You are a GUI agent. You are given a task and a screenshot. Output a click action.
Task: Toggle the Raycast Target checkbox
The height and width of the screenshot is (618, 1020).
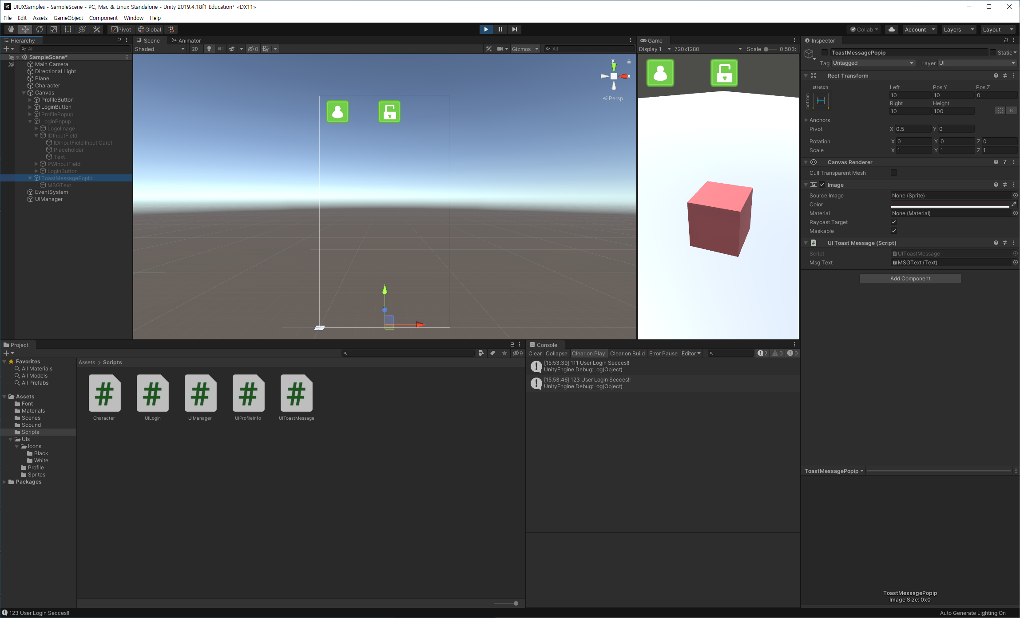tap(894, 222)
